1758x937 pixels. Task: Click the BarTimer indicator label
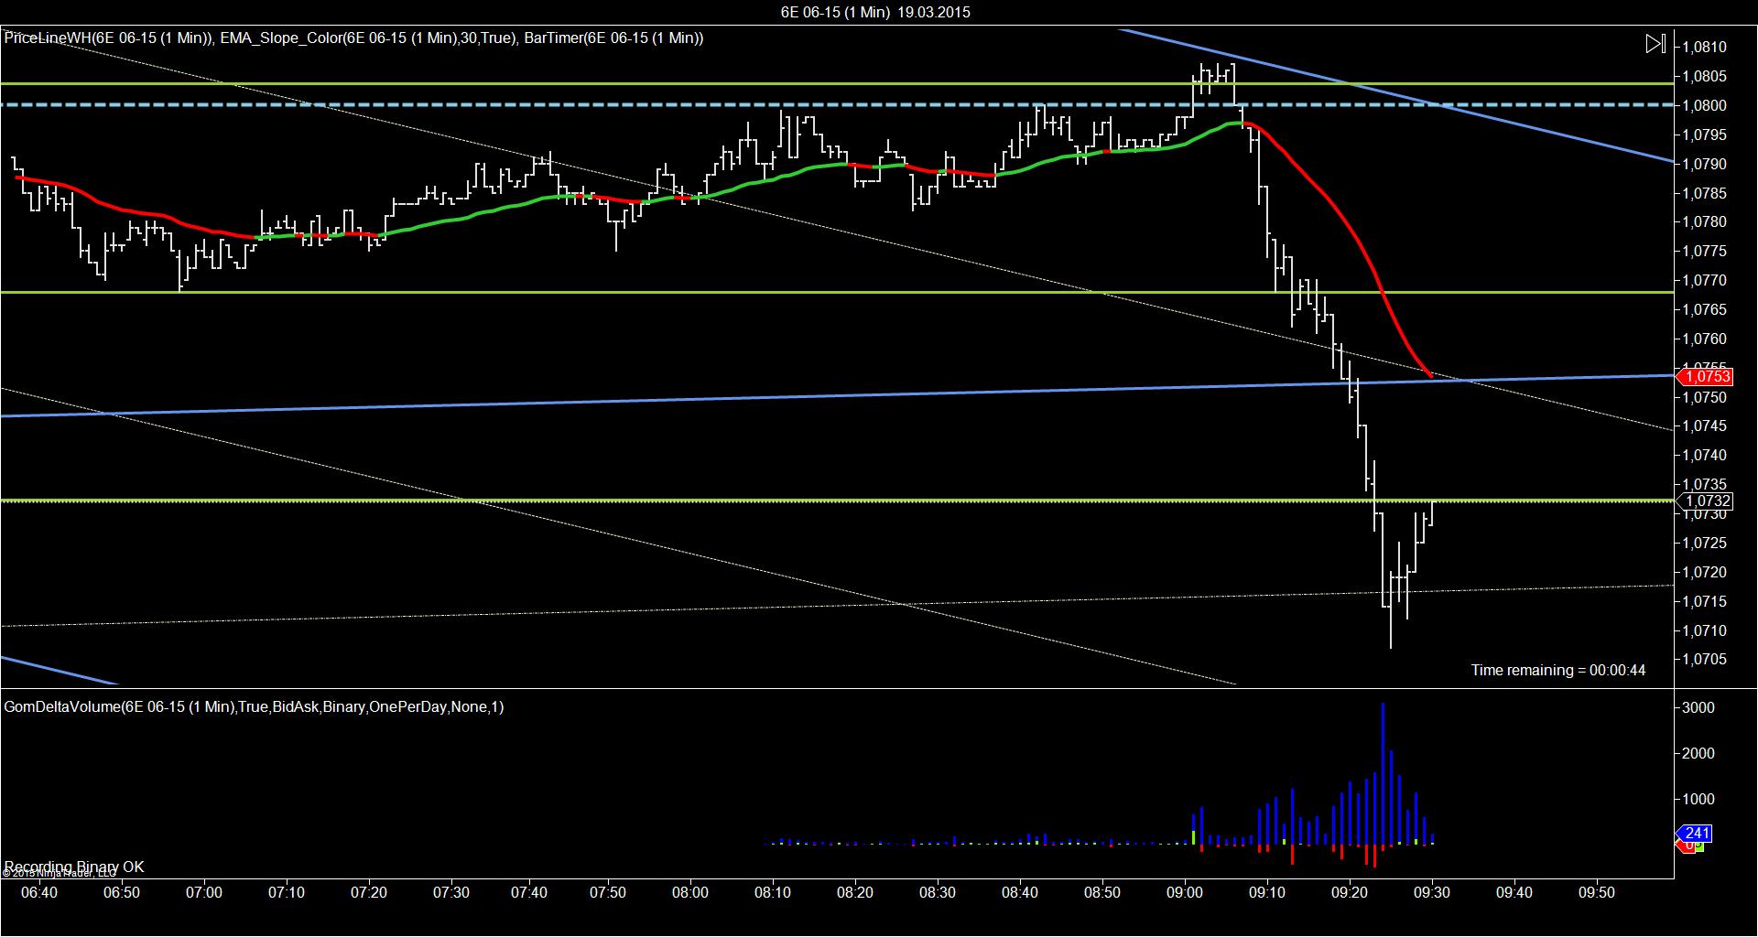coord(613,38)
